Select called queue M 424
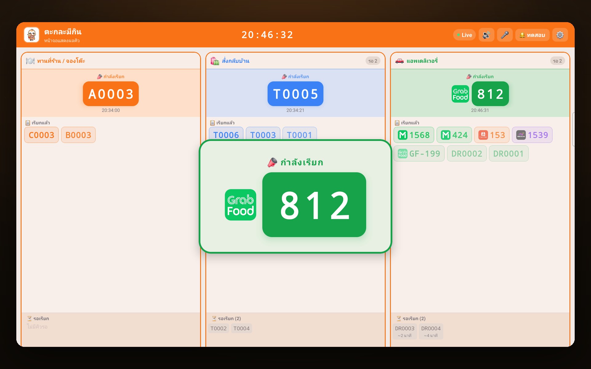Screen dimensions: 591x369 coord(454,135)
